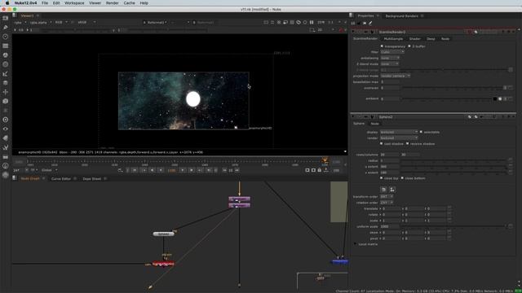
Task: Open the transform order dropdown
Action: point(387,197)
